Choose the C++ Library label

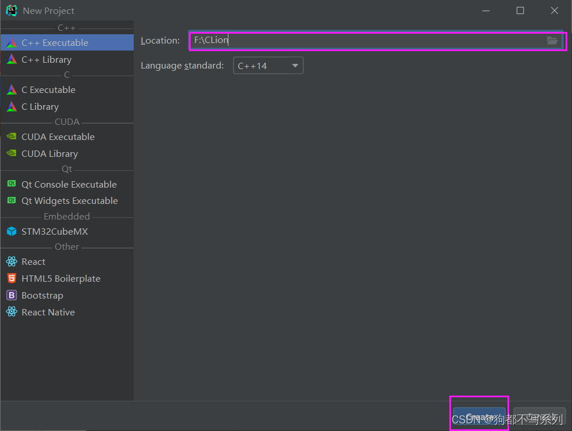coord(47,59)
